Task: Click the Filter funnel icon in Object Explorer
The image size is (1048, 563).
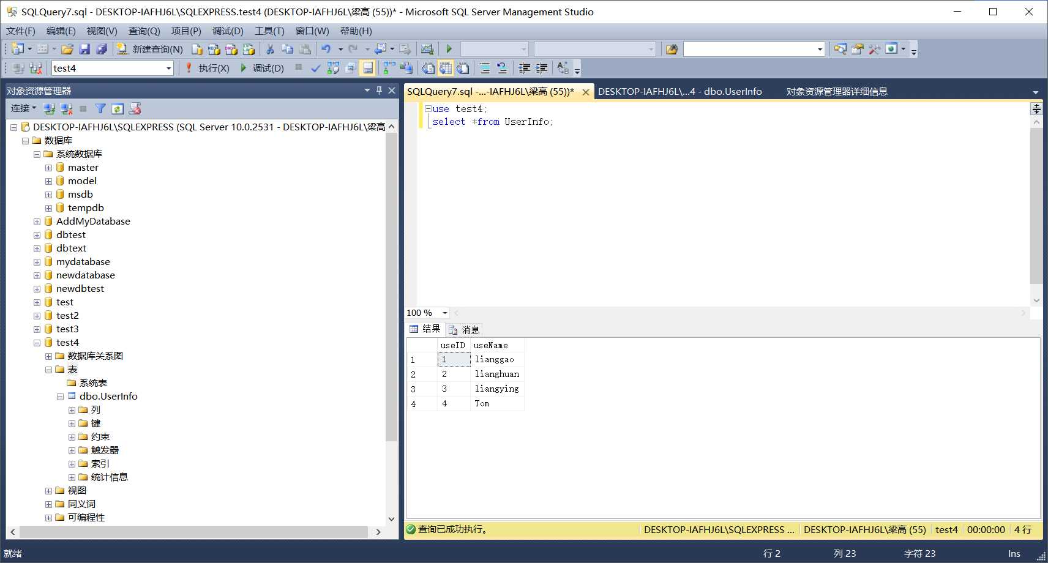Action: tap(100, 108)
